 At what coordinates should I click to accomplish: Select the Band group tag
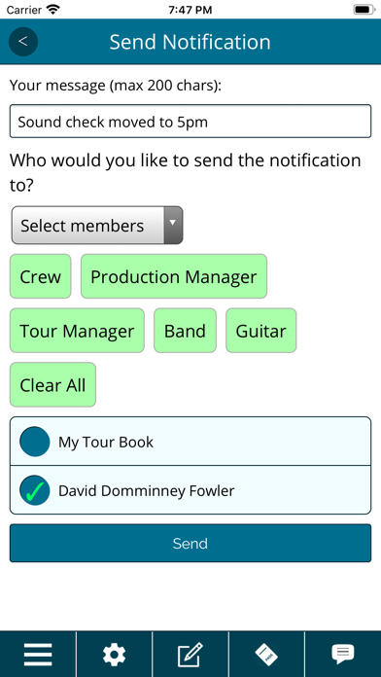tap(185, 331)
